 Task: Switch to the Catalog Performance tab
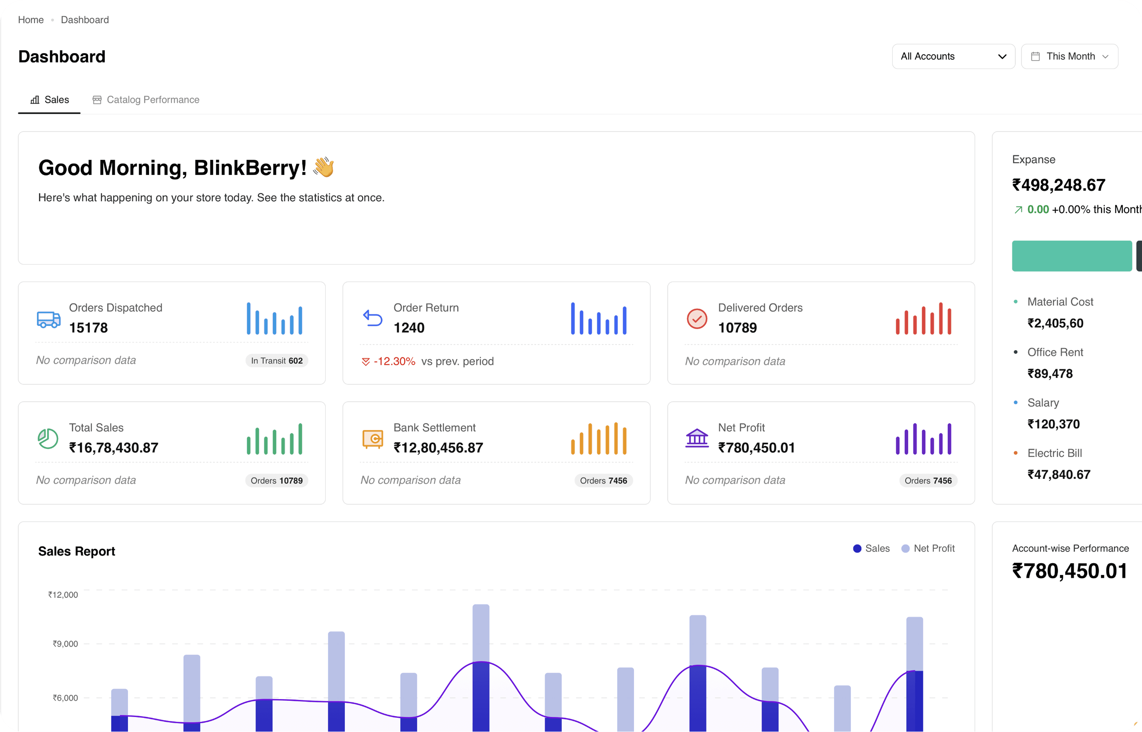coord(146,100)
